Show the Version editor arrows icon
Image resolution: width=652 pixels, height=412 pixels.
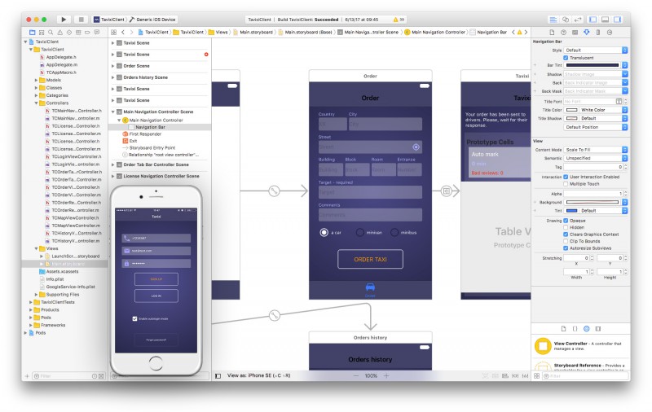(578, 19)
